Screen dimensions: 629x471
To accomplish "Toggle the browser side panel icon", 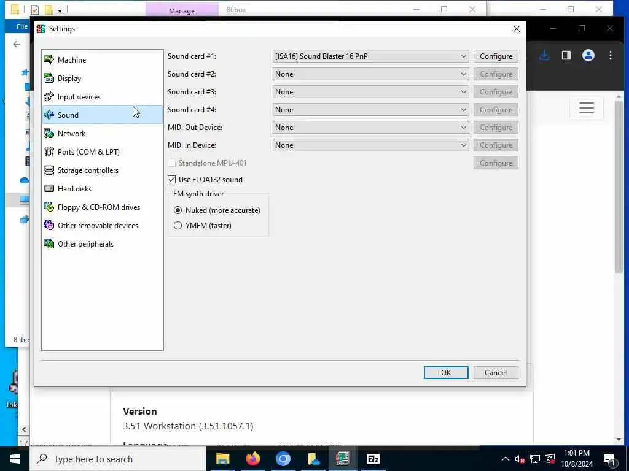I will 566,55.
